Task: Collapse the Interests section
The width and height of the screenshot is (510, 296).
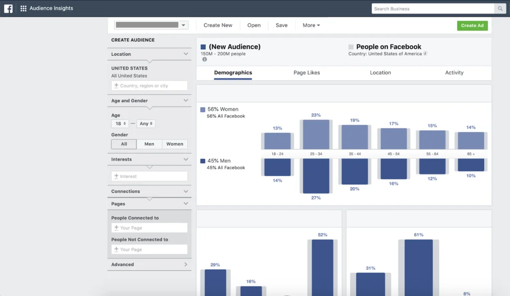Action: click(x=186, y=159)
